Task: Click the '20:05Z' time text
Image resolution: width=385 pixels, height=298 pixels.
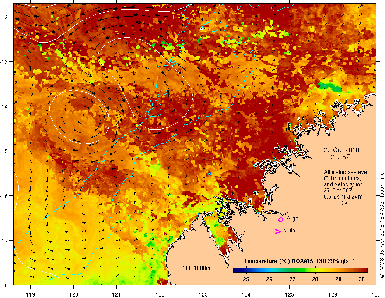Action: point(340,157)
